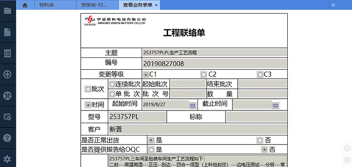Click the 批次号 label

pos(155,94)
